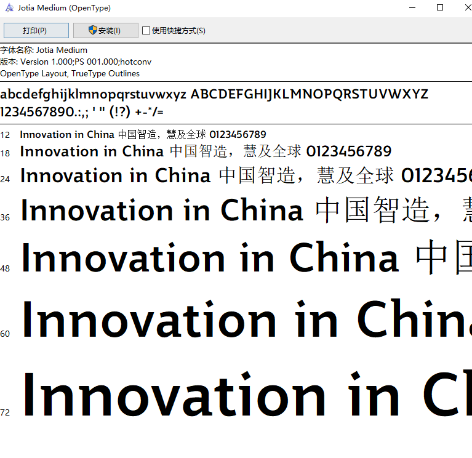The width and height of the screenshot is (472, 458).
Task: Click the 1234567890 numerals and punctuation sample line
Action: click(82, 112)
